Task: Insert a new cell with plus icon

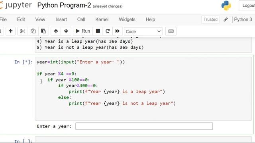Action: [x=11, y=31]
